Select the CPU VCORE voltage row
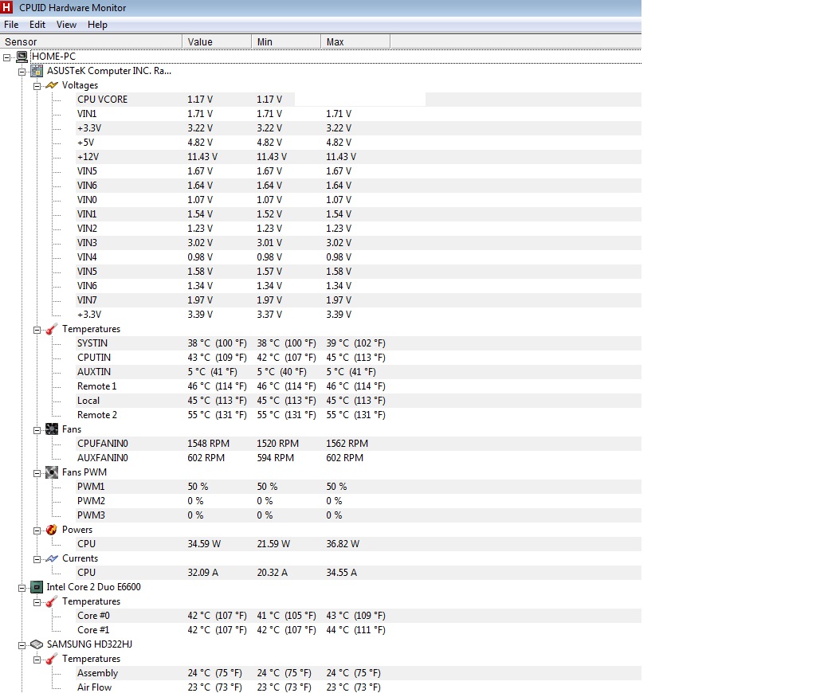 358,100
